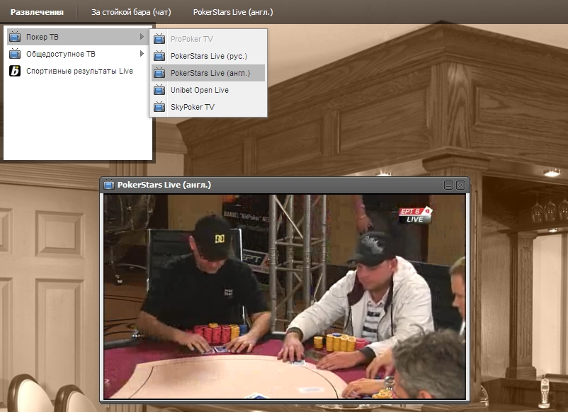568x412 pixels.
Task: Click the TV icon next to submenu PokerStars Live (англ.)
Action: (159, 73)
